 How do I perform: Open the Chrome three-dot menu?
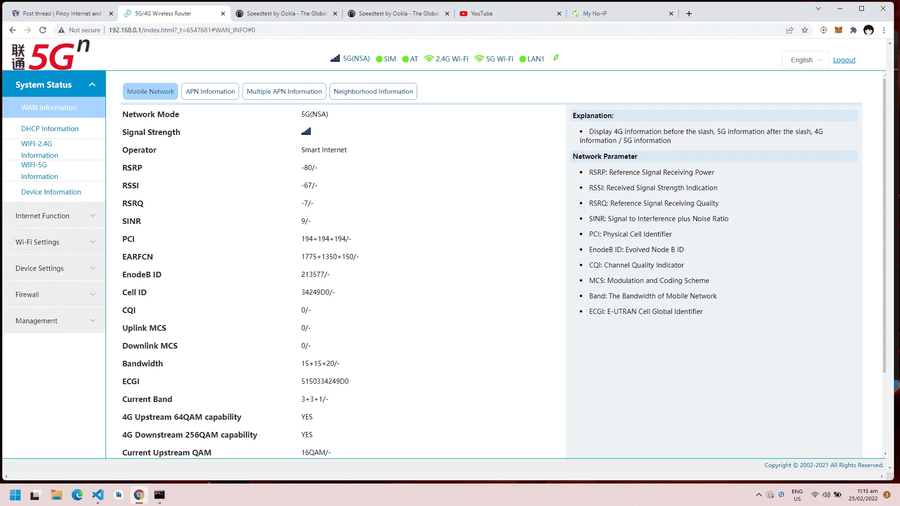click(884, 30)
